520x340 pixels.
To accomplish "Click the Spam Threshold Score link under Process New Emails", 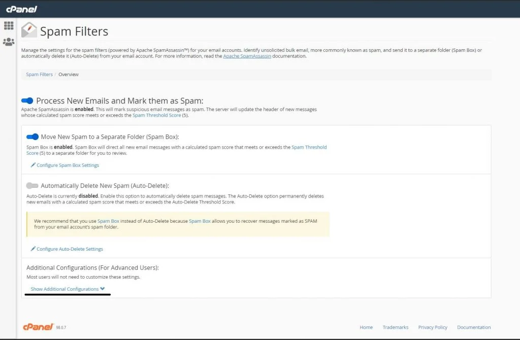I will (156, 115).
